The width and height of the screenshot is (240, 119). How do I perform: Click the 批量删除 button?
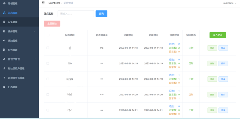click(52, 24)
